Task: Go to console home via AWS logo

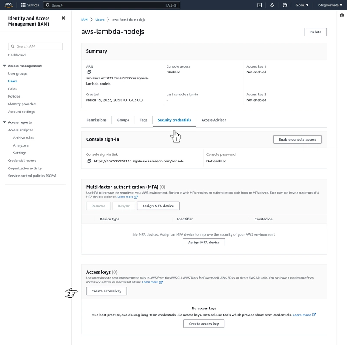Action: pos(7,5)
